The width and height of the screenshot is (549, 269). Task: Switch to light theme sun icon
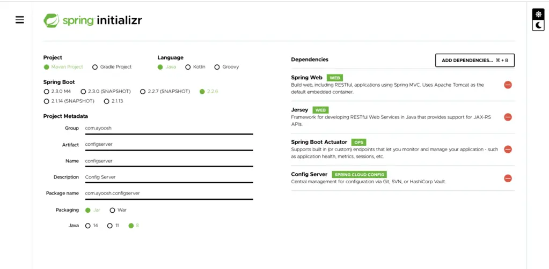tap(538, 14)
